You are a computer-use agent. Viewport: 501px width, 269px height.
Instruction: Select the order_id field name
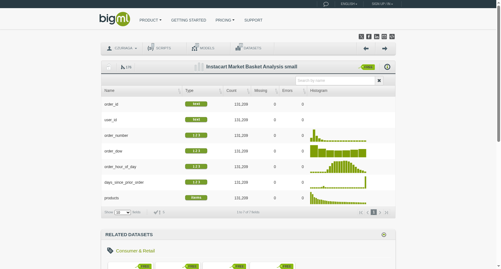click(x=111, y=104)
